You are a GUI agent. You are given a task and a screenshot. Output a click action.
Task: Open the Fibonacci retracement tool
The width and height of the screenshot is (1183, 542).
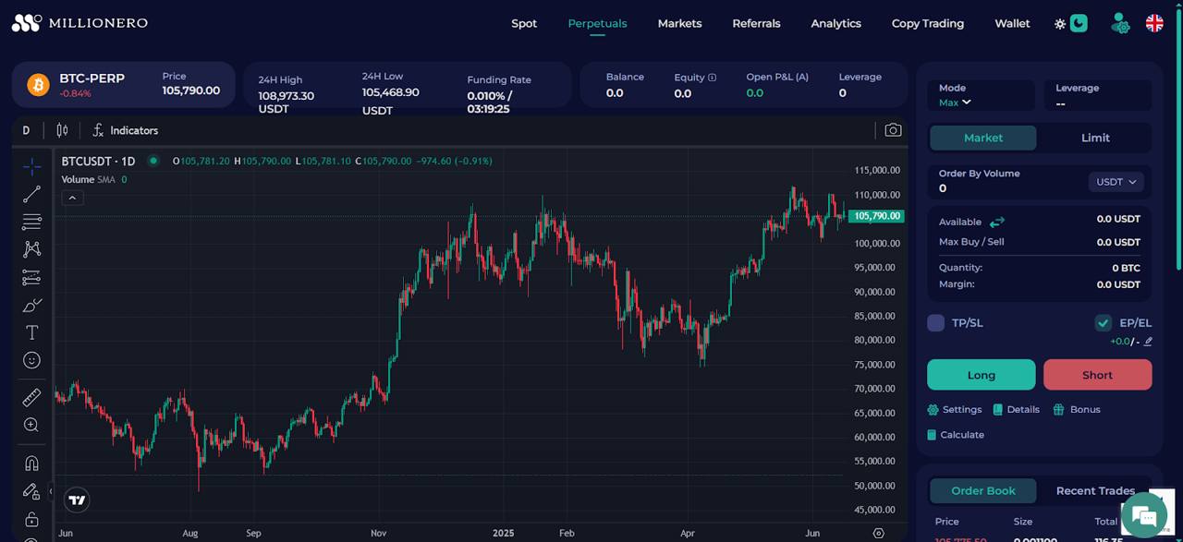tap(31, 222)
